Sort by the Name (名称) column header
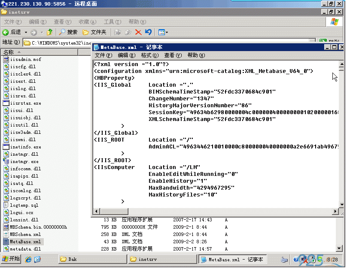Image resolution: width=347 pixels, height=269 pixels. [x=40, y=52]
